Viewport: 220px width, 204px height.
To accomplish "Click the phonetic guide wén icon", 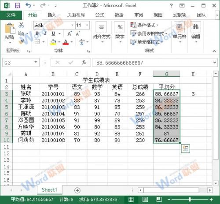I will [x=81, y=42].
